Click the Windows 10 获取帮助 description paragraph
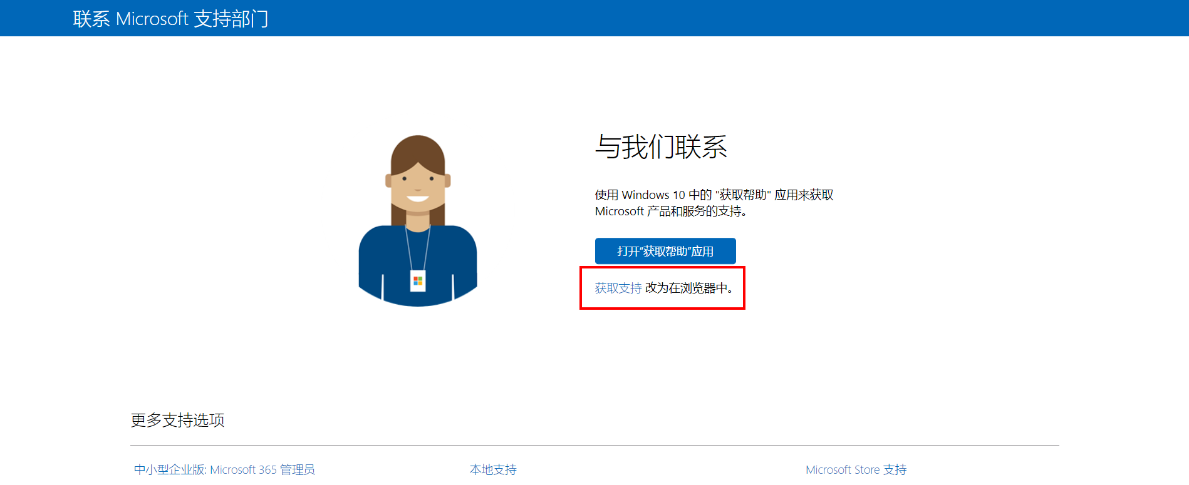 click(714, 203)
